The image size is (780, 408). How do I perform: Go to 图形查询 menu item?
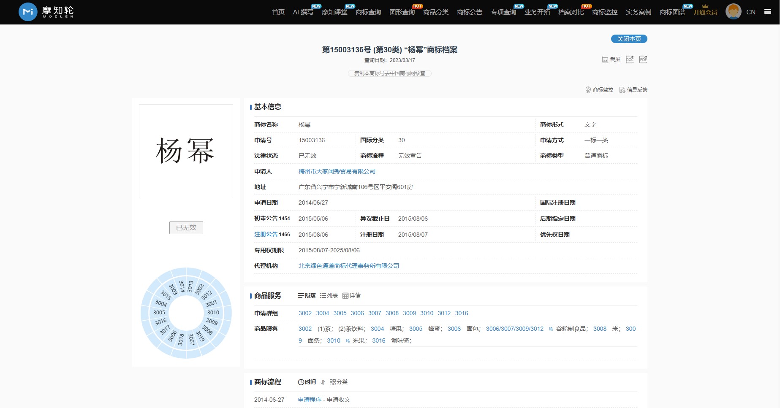coord(402,12)
